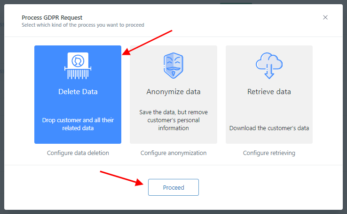Click the cloud download arrow icon
Screen dimensions: 347x214
[x=269, y=66]
